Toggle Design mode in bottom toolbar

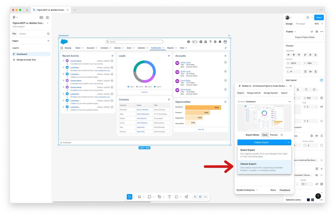(x=200, y=197)
